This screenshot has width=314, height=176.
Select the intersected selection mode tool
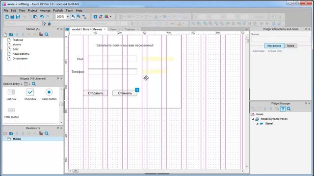[74, 17]
